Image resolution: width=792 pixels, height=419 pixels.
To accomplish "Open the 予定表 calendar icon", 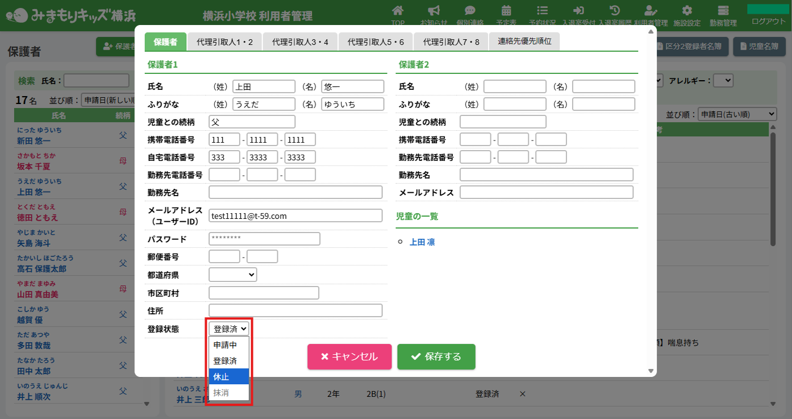I will pyautogui.click(x=506, y=11).
